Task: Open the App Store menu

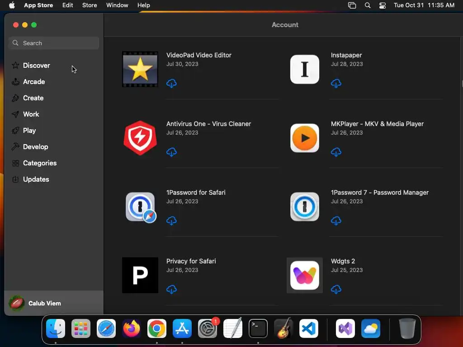Action: tap(38, 5)
